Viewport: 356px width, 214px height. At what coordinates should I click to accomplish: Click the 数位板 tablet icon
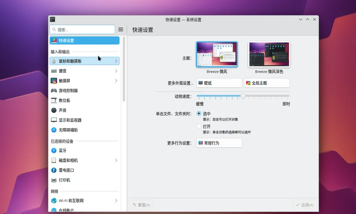click(x=54, y=100)
